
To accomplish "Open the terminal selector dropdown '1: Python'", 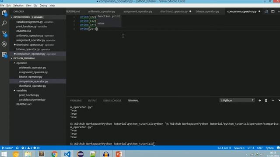I will click(237, 100).
